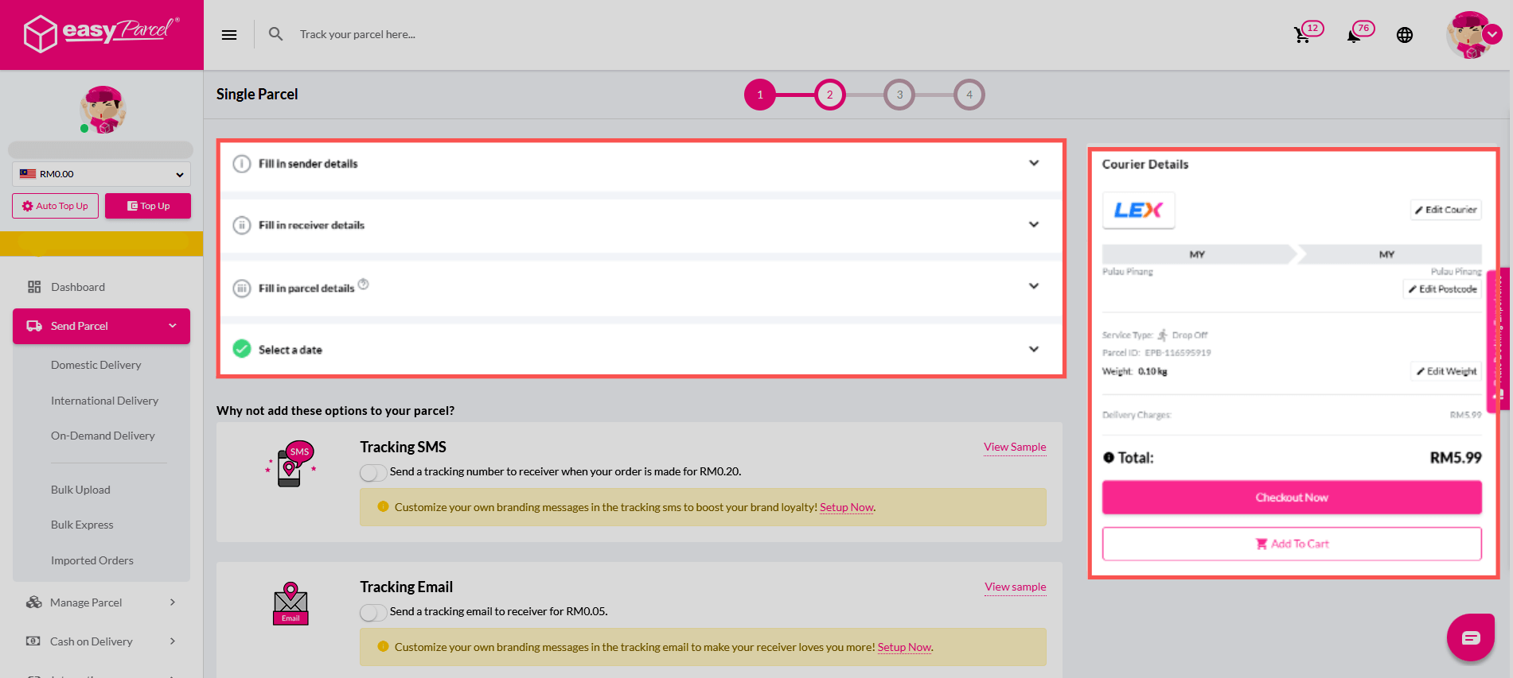1513x678 pixels.
Task: Open View sample link for Tracking Email
Action: [1016, 587]
